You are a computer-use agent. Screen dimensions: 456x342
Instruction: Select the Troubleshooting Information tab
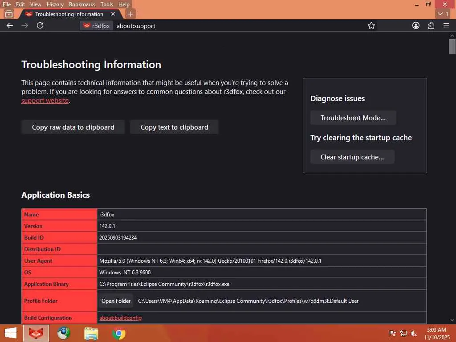point(69,14)
